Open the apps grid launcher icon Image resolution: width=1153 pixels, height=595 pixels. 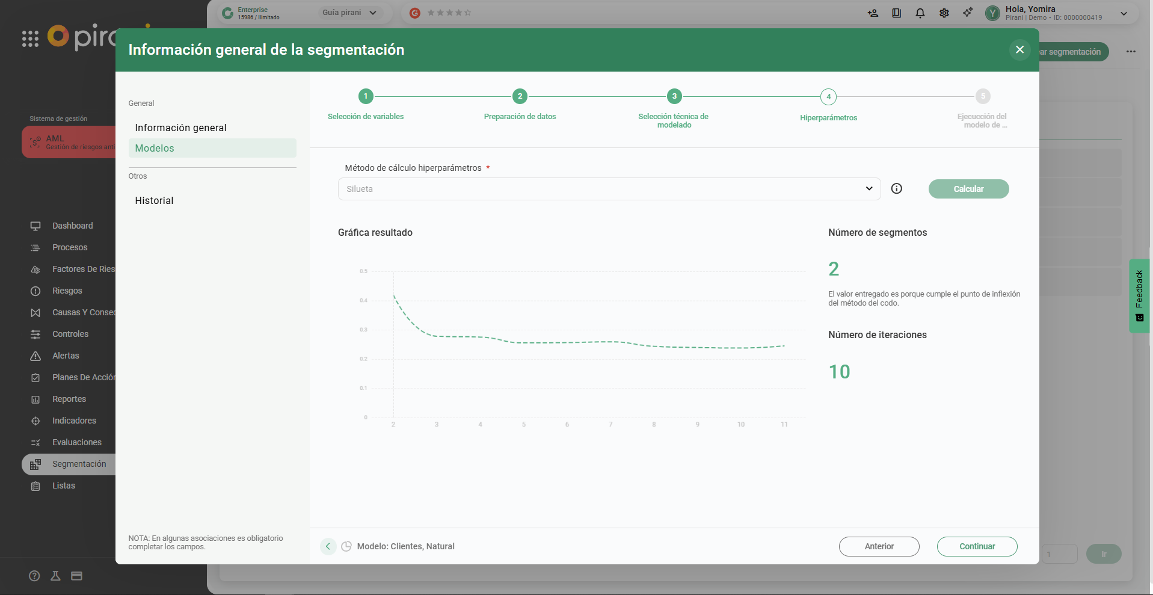click(30, 39)
